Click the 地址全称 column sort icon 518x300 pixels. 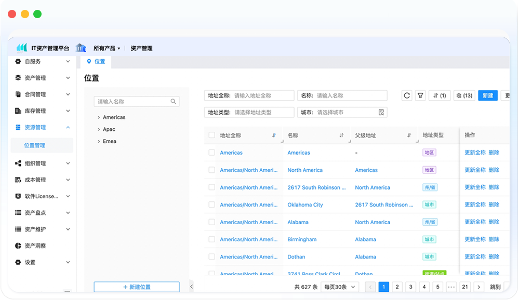274,135
